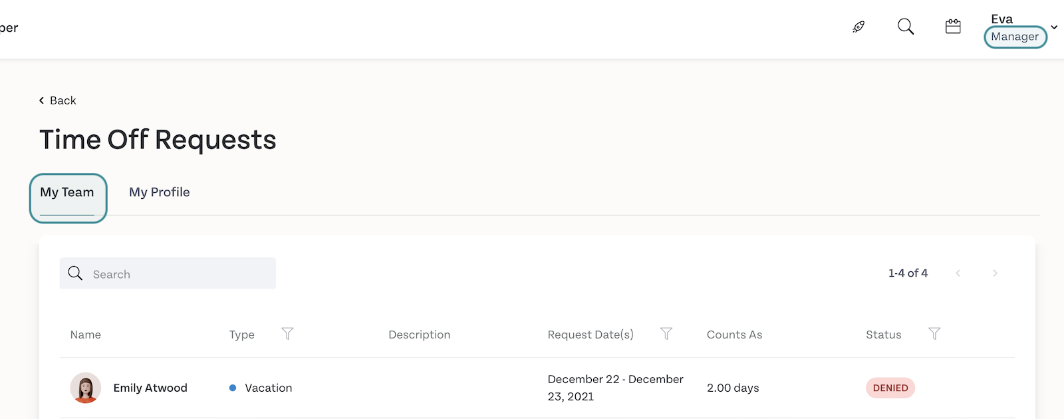Screen dimensions: 1064x419
Task: Go to the next page of results
Action: 995,273
